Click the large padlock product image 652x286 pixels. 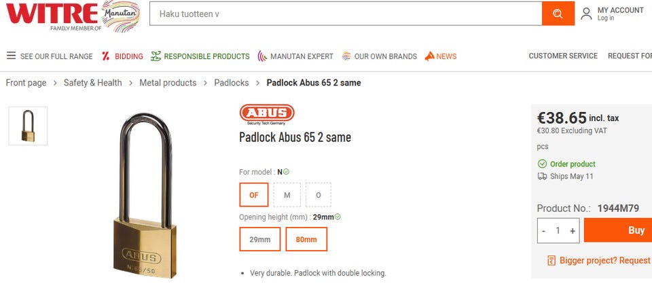pos(144,196)
